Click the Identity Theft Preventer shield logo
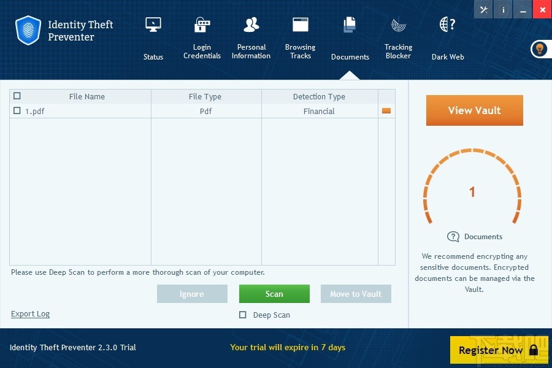 click(x=28, y=30)
